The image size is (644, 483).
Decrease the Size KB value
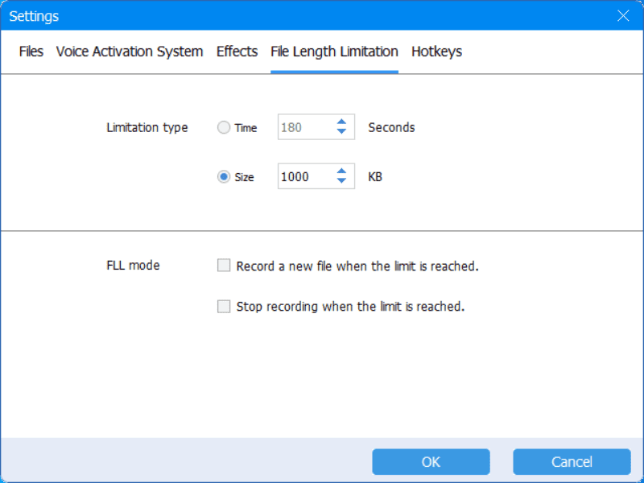342,182
